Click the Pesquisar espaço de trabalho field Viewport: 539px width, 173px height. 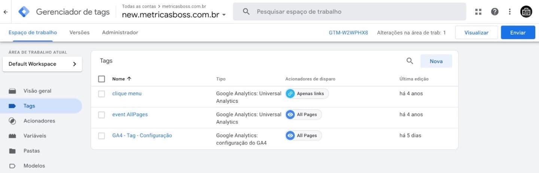tap(349, 12)
